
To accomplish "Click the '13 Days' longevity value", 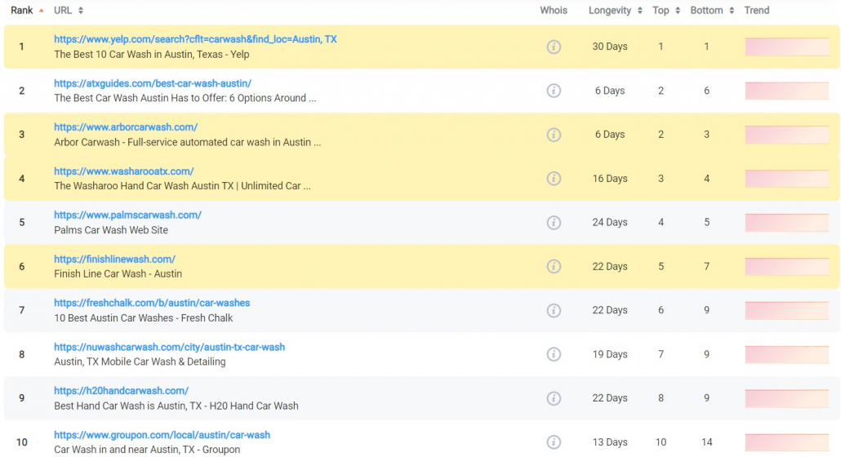I will point(610,442).
